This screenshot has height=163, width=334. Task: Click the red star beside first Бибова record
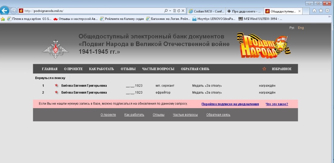point(56,85)
